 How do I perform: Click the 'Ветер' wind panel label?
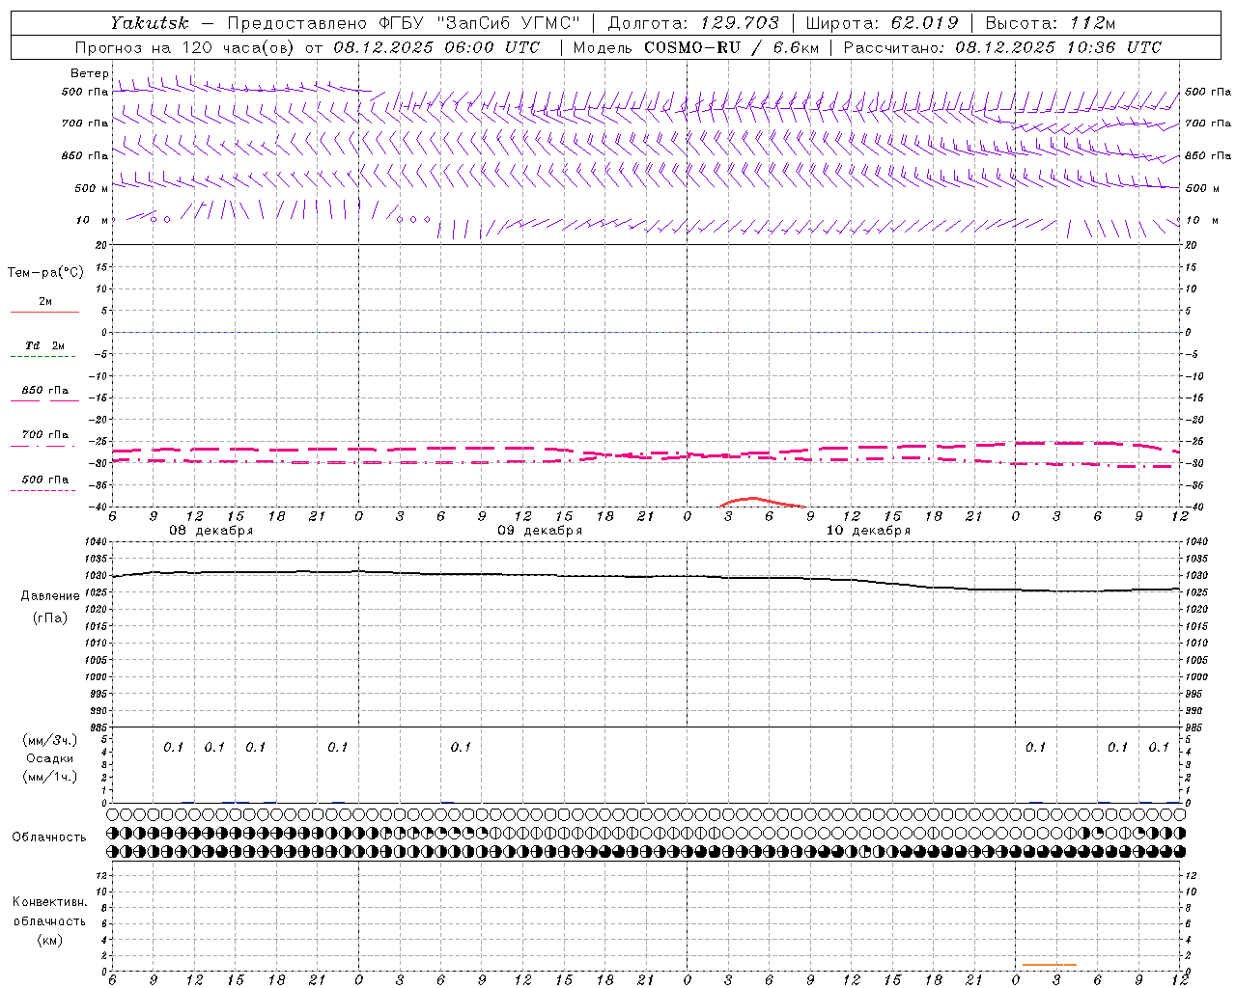point(90,73)
